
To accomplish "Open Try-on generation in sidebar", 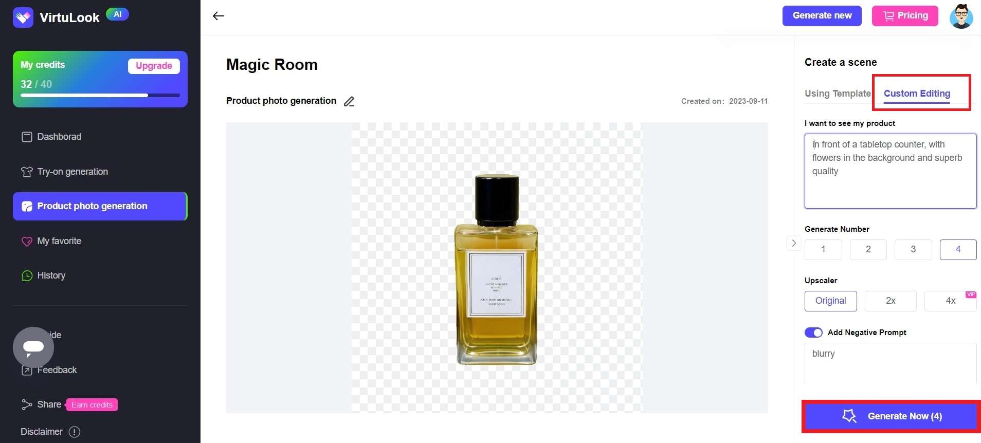I will coord(64,172).
